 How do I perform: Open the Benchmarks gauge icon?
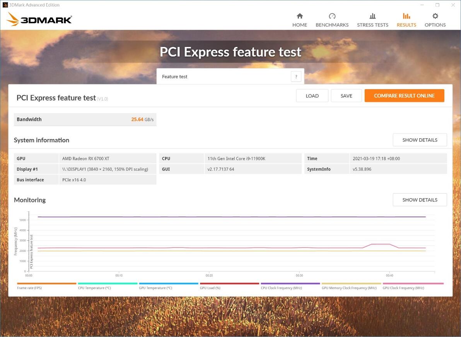(332, 16)
